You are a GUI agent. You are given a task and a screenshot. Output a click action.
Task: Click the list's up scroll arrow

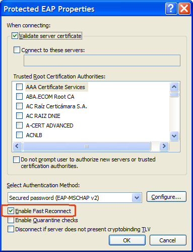(174, 87)
